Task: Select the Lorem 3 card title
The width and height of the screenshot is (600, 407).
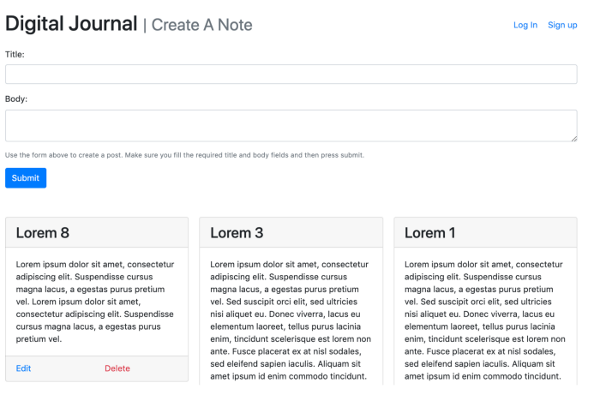Action: pos(237,232)
